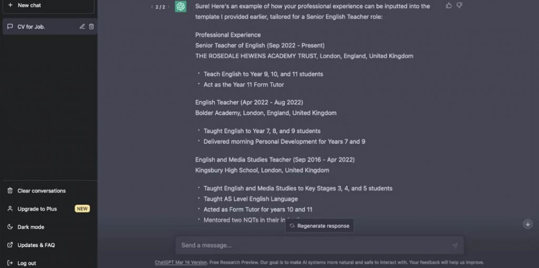Click the plus icon for New chat

point(10,5)
